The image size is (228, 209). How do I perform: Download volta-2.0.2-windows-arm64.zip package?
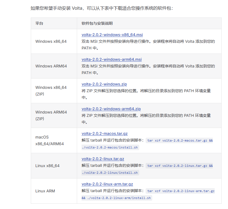(x=111, y=109)
